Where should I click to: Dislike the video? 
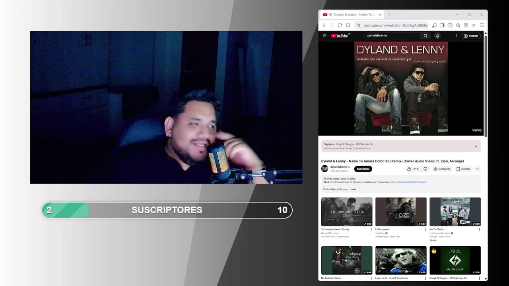[x=425, y=169]
